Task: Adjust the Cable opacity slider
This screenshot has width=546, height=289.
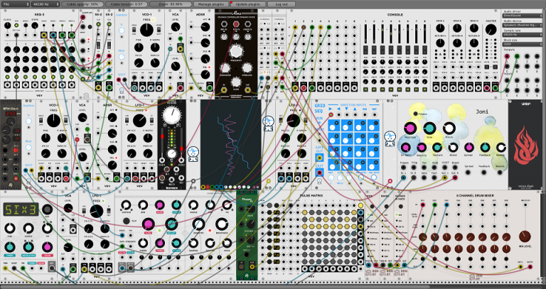Action: point(82,4)
